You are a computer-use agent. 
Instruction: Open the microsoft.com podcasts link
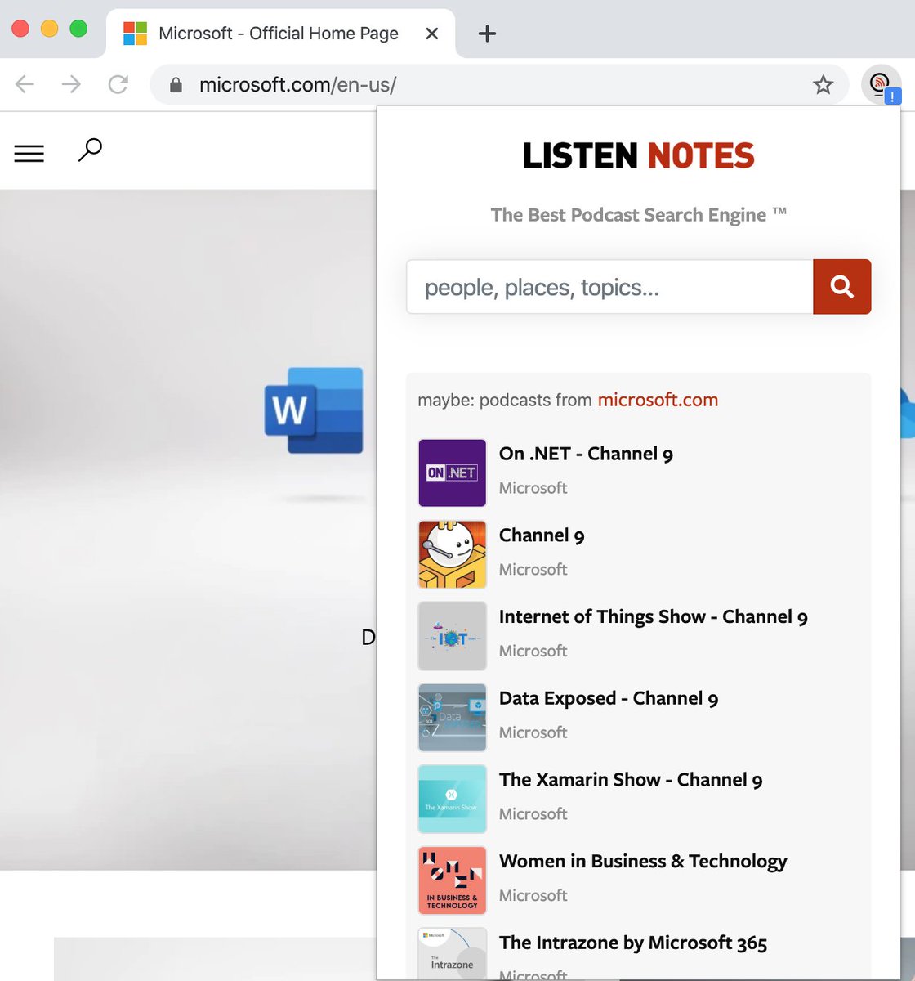658,400
